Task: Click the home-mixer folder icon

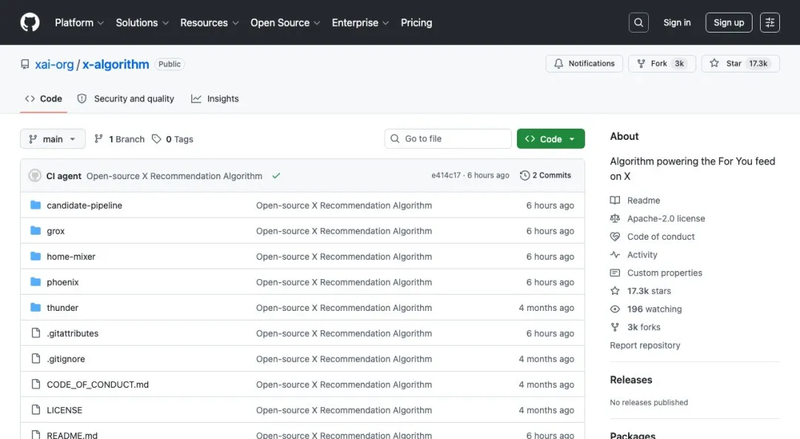Action: click(36, 256)
